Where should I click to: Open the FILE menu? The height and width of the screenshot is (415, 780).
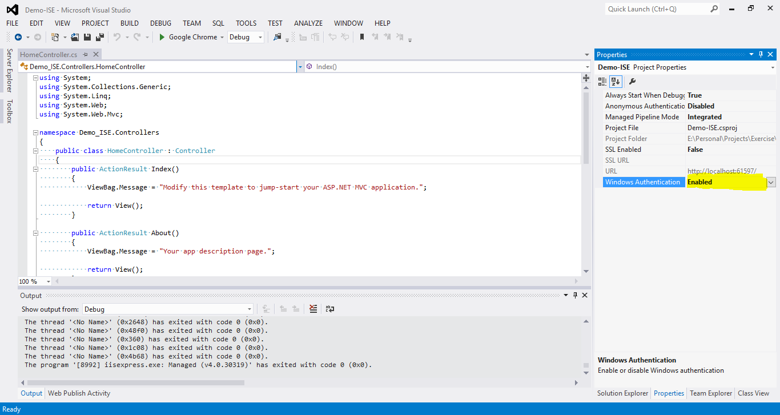coord(13,23)
